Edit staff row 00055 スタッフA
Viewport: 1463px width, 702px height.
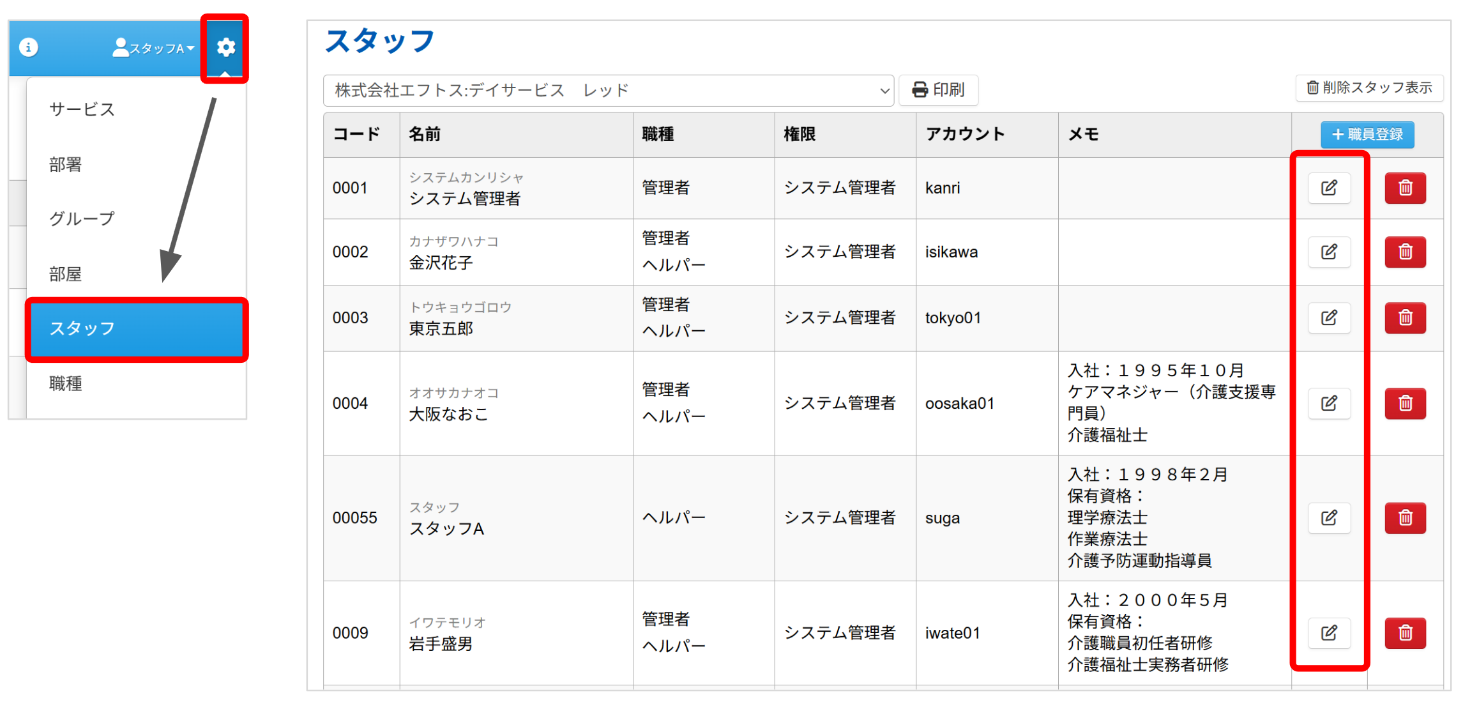click(1329, 517)
